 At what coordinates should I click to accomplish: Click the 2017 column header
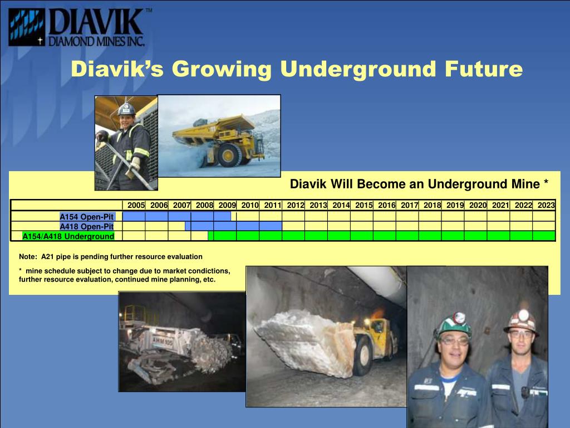pos(410,205)
